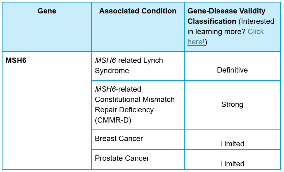Click the Constitutional Mismatch text line
This screenshot has width=284, height=172.
pos(134,99)
